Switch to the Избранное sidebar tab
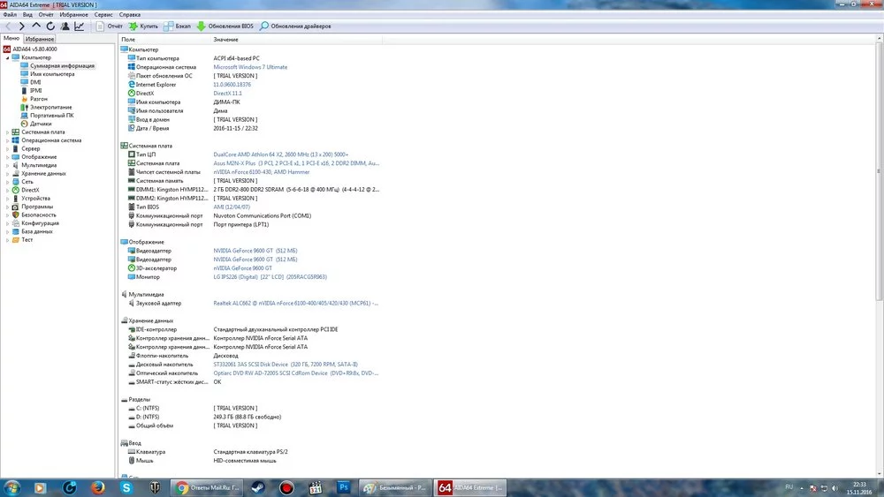This screenshot has height=497, width=884. coord(40,39)
